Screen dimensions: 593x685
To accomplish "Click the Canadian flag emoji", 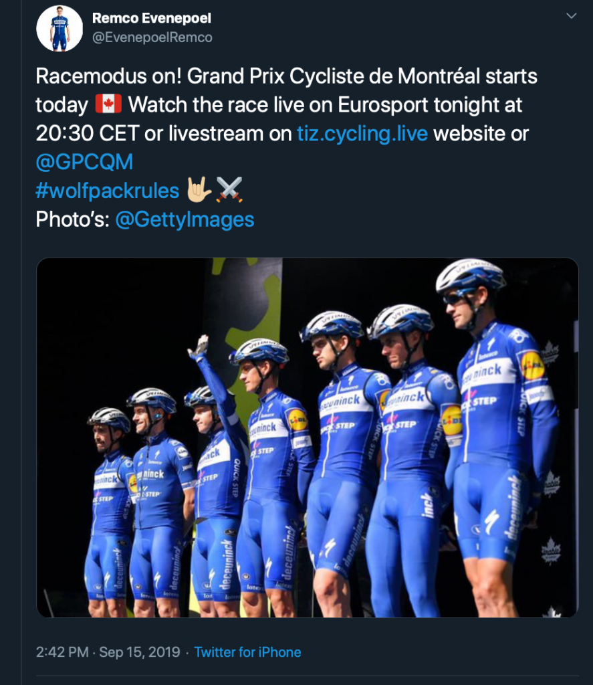I will (x=108, y=104).
